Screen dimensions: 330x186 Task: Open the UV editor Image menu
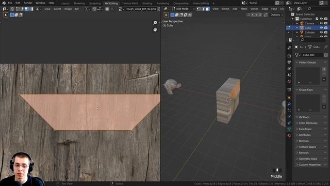click(68, 9)
